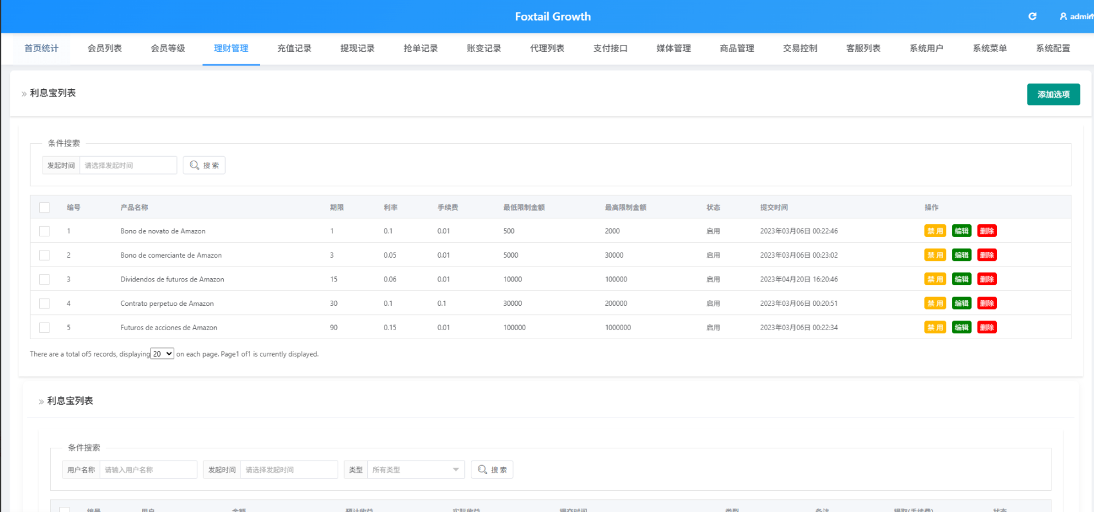The image size is (1094, 512).
Task: Click the timestamp '2023年03月06日 00:20:51'
Action: [x=799, y=303]
